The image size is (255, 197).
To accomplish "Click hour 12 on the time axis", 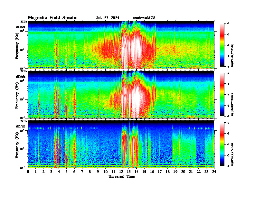I will click(x=121, y=172).
